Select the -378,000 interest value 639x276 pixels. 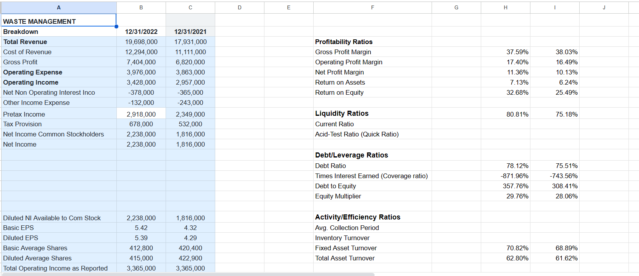point(141,92)
